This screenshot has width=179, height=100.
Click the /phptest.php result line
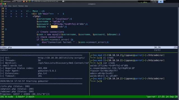tap(17, 89)
